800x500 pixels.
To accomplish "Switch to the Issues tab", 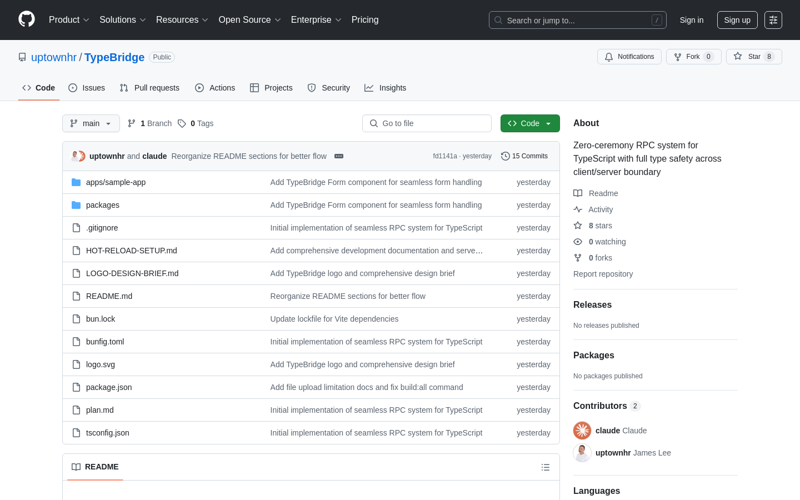I will pos(87,88).
